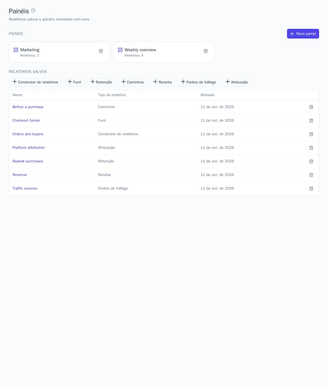This screenshot has width=328, height=388.
Task: Open the Checkout funnel report
Action: [x=26, y=121]
